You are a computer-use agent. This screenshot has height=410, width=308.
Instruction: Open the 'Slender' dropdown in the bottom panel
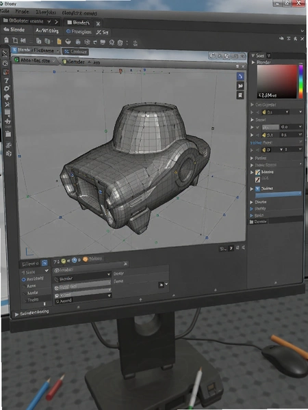coord(82,278)
